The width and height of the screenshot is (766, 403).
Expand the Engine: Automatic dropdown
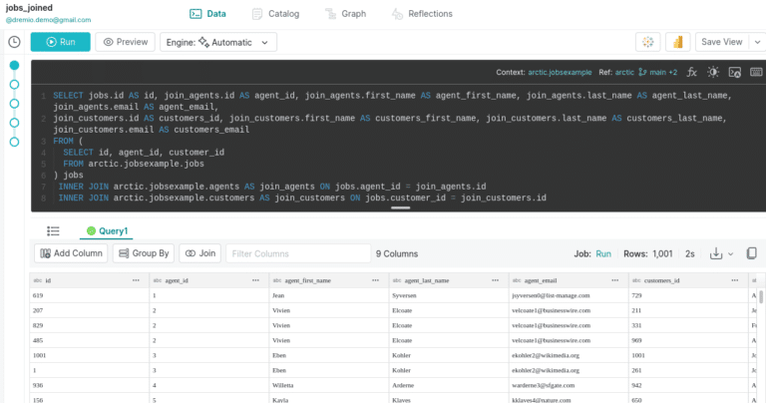[x=218, y=42]
